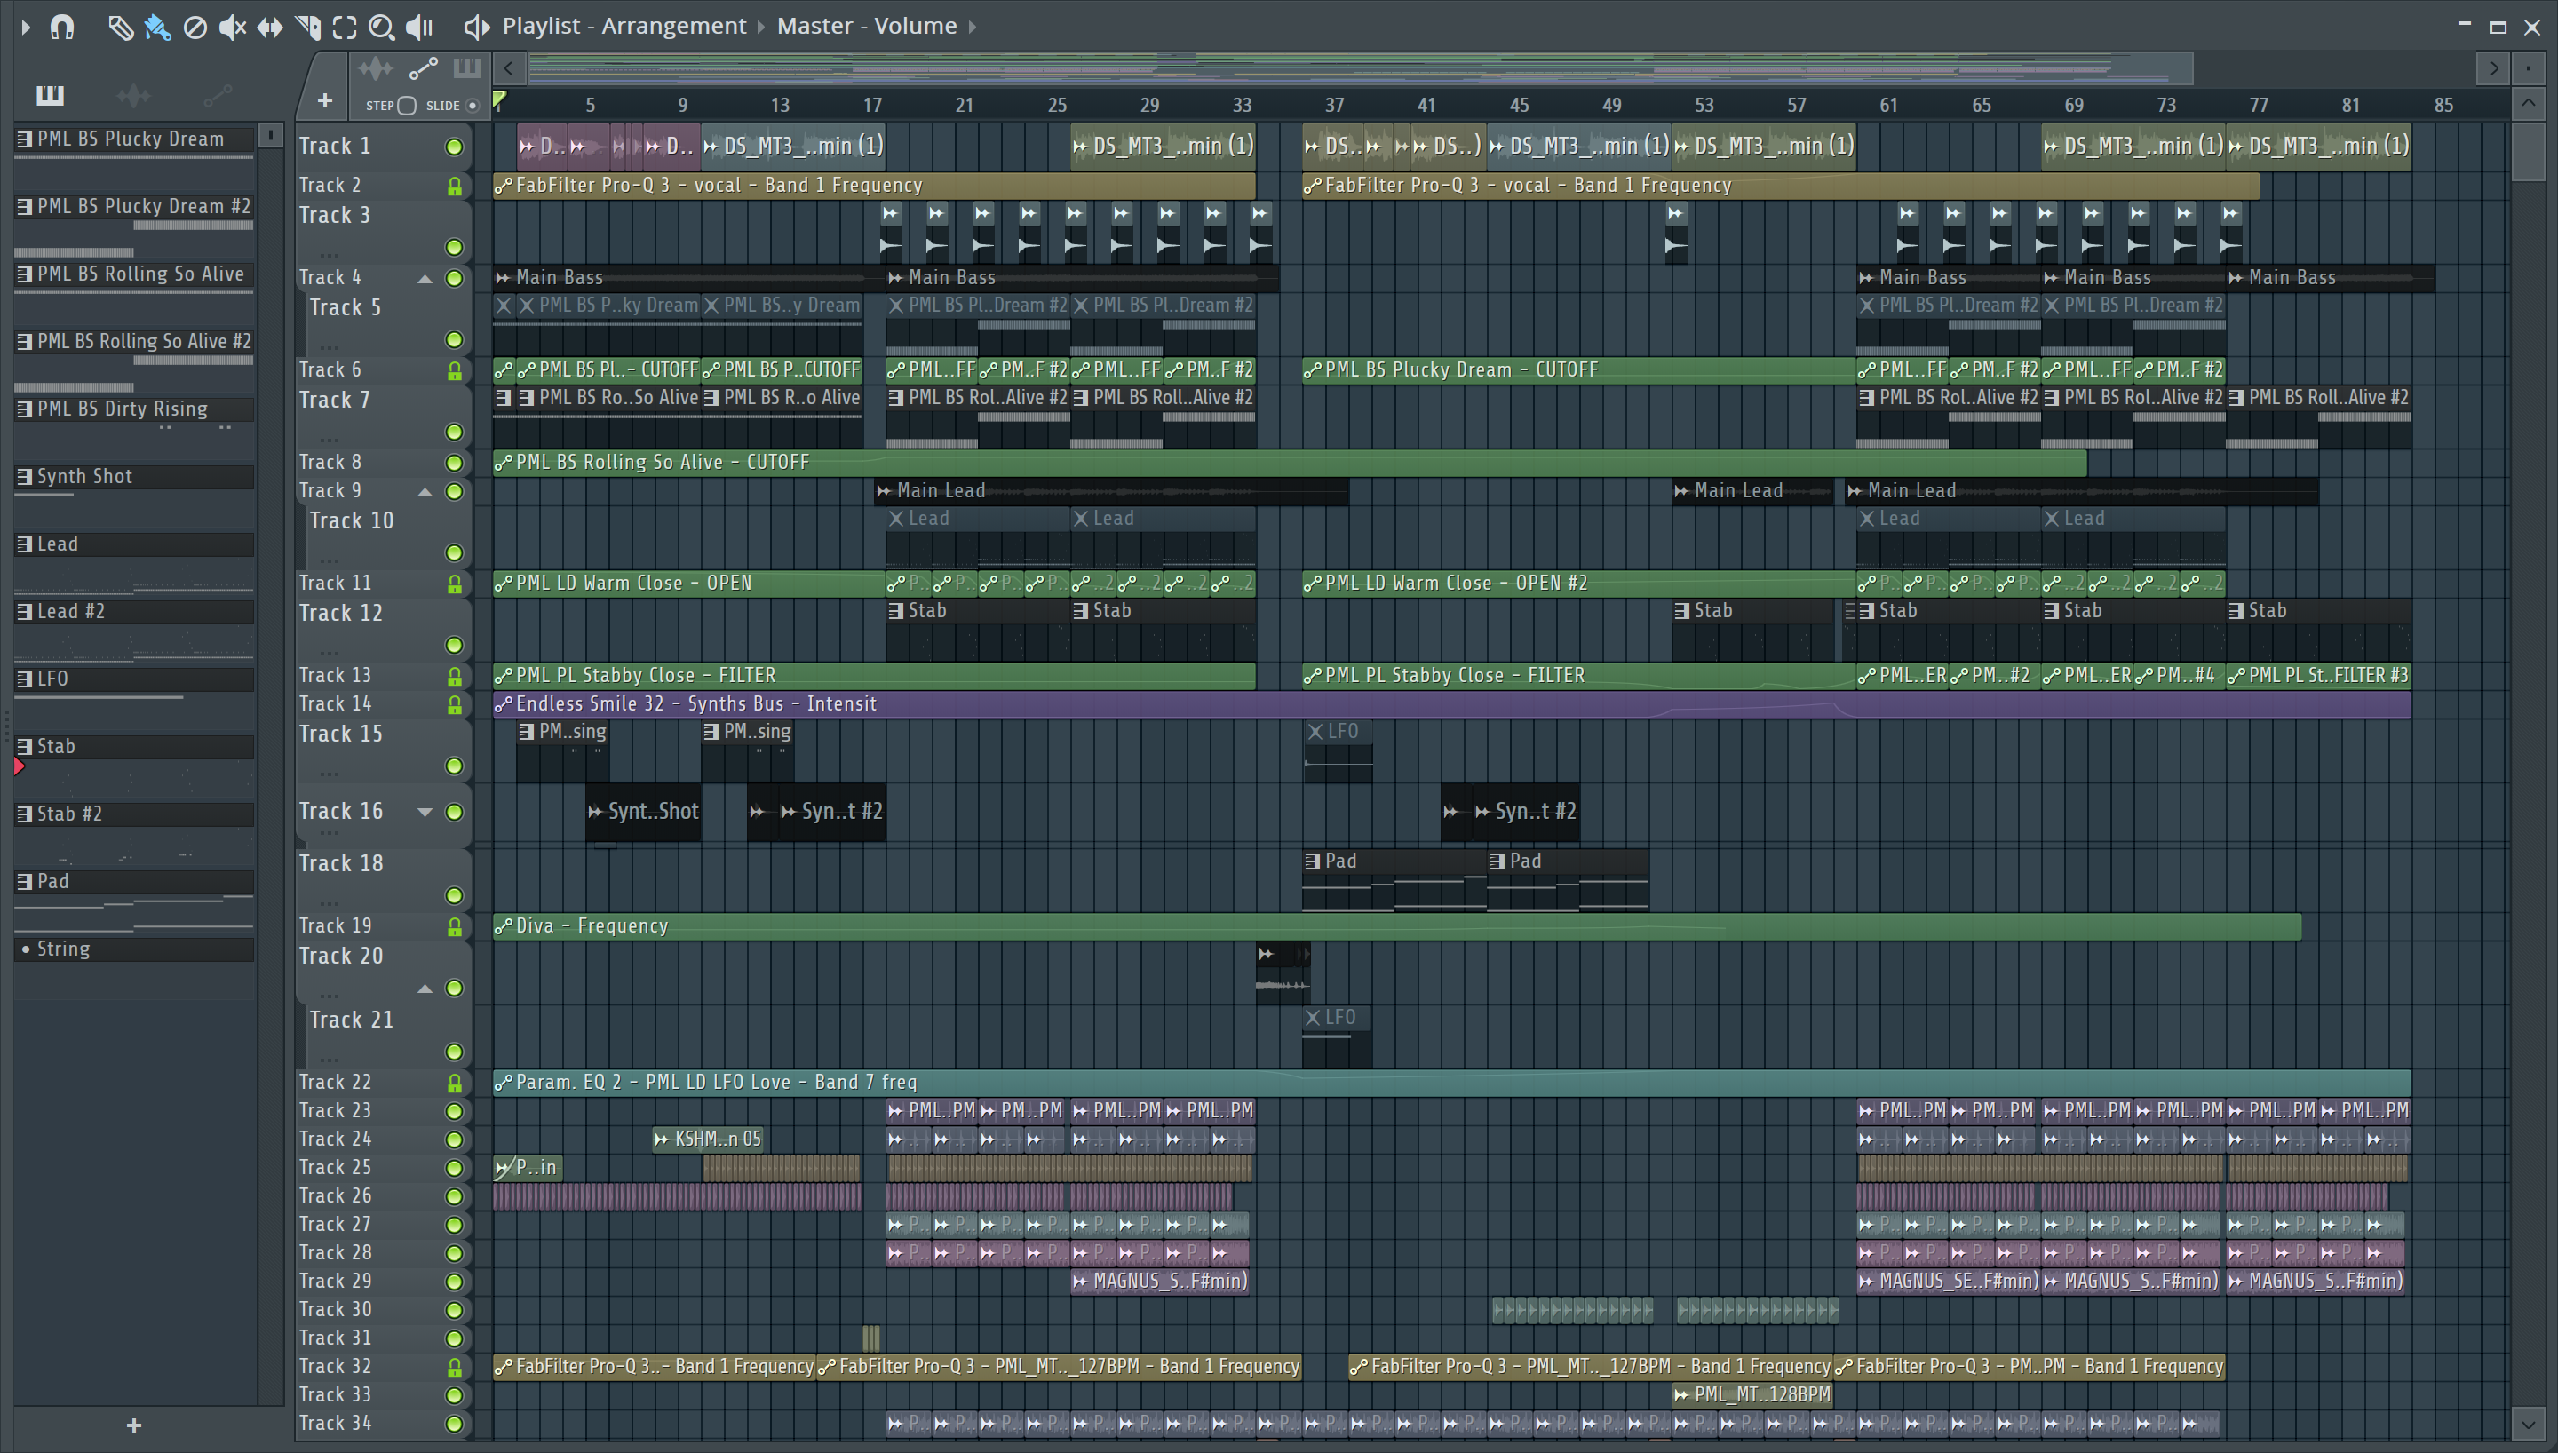Focus audio clips waveform icon in header
Screen dimensions: 2558x1453
(376, 69)
